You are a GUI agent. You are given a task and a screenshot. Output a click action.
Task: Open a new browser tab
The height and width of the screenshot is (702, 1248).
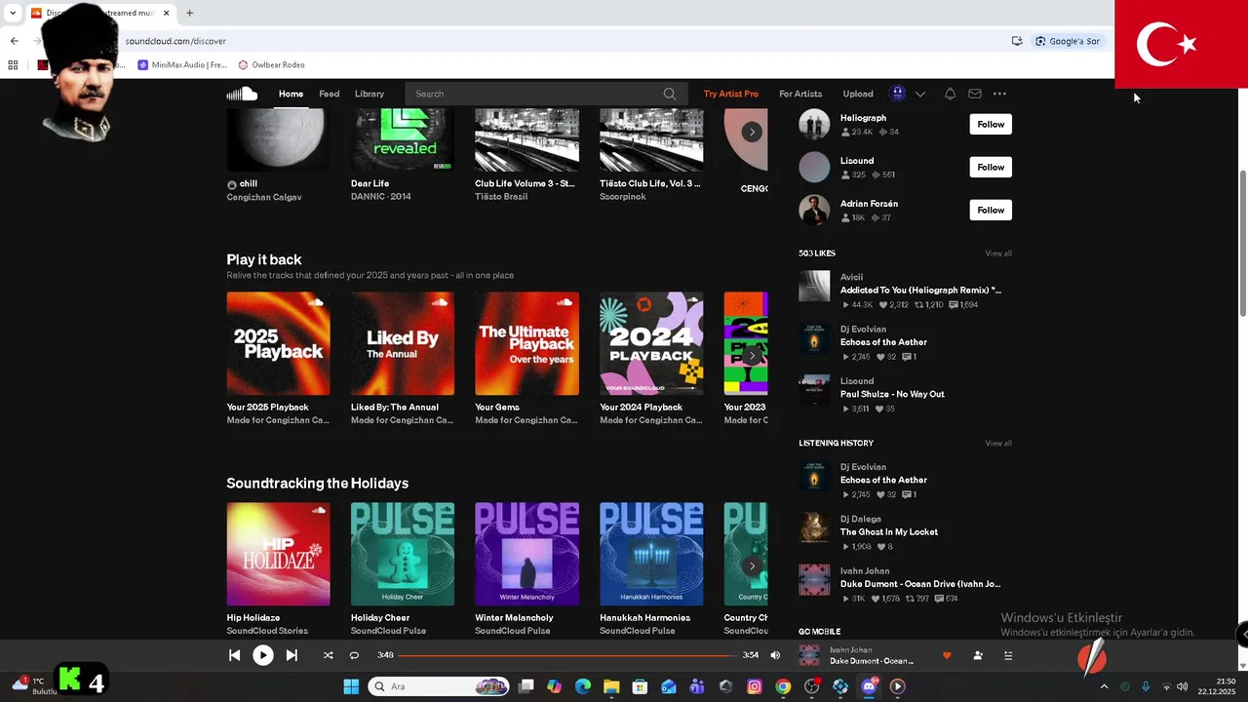[x=189, y=13]
